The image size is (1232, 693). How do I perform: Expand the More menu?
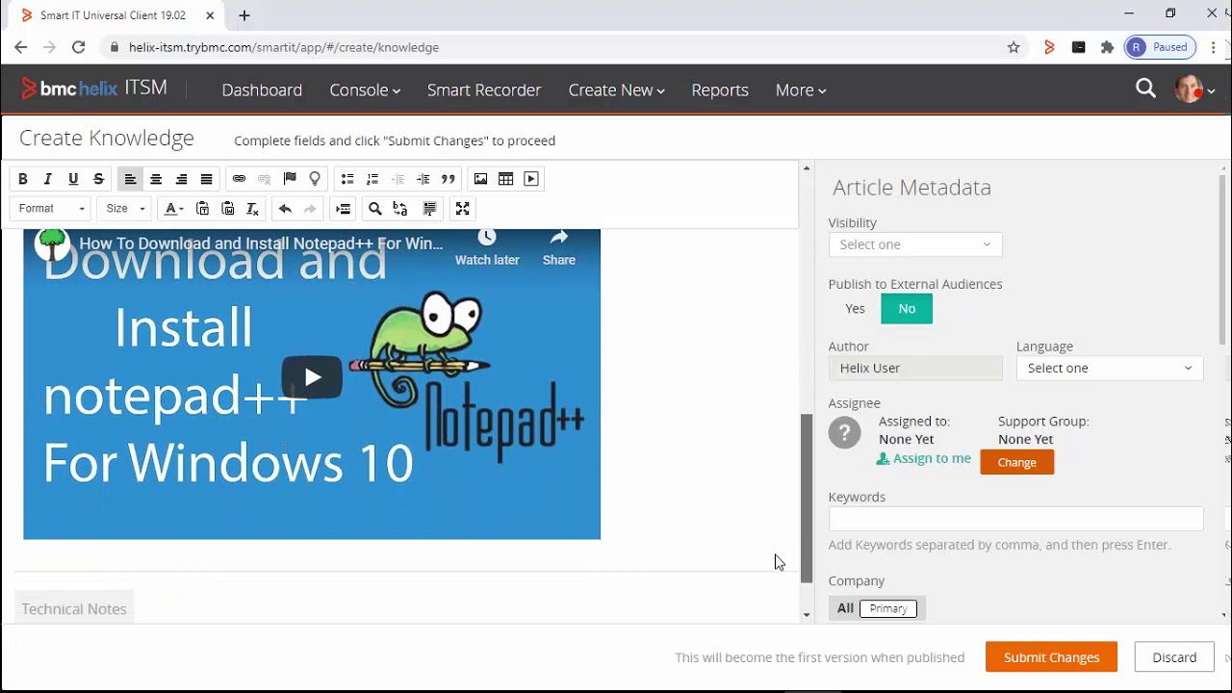point(801,90)
